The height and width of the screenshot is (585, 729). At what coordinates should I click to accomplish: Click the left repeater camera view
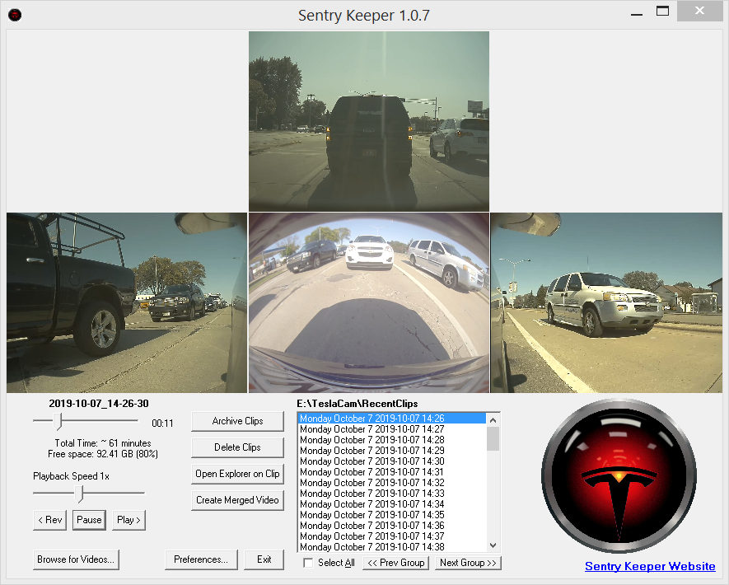click(x=124, y=302)
